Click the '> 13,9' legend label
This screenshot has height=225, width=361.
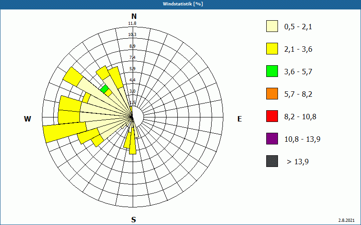[298, 162]
